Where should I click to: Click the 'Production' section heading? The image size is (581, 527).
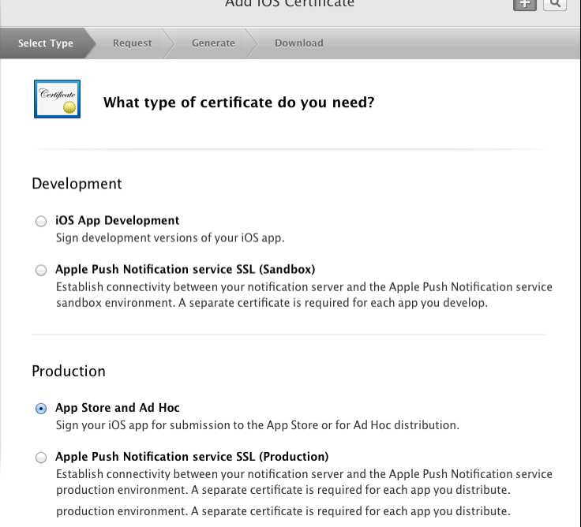coord(69,371)
